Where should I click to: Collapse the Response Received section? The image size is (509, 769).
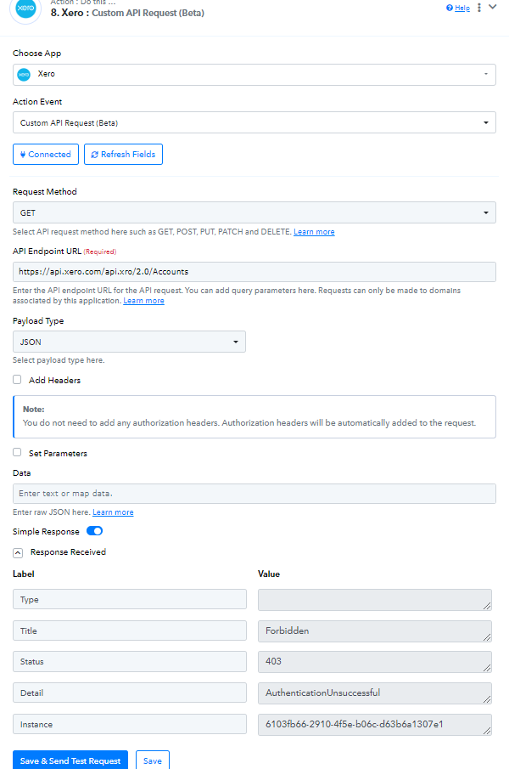coord(18,552)
